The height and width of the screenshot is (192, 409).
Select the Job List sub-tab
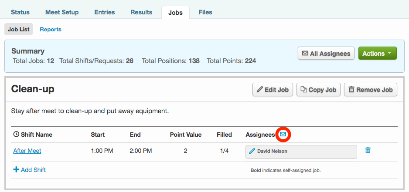click(19, 30)
